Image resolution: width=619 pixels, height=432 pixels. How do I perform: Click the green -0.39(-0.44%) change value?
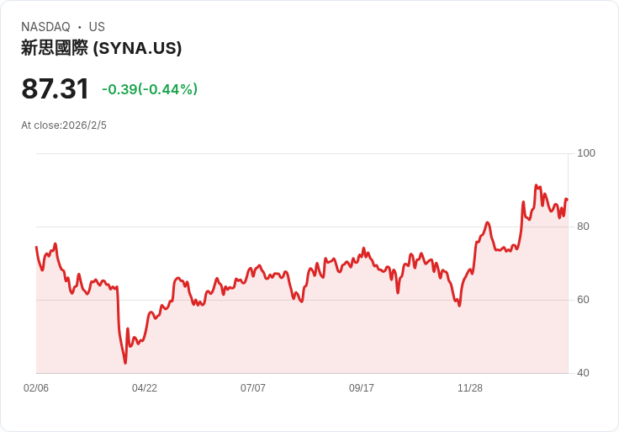pos(150,89)
